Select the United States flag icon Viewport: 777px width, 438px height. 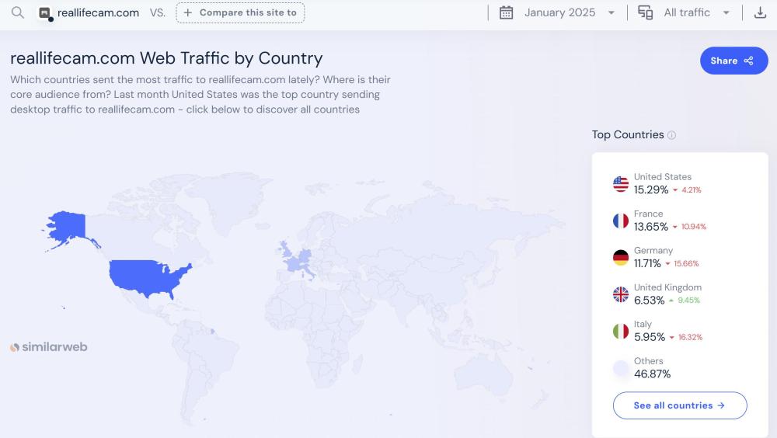(621, 184)
